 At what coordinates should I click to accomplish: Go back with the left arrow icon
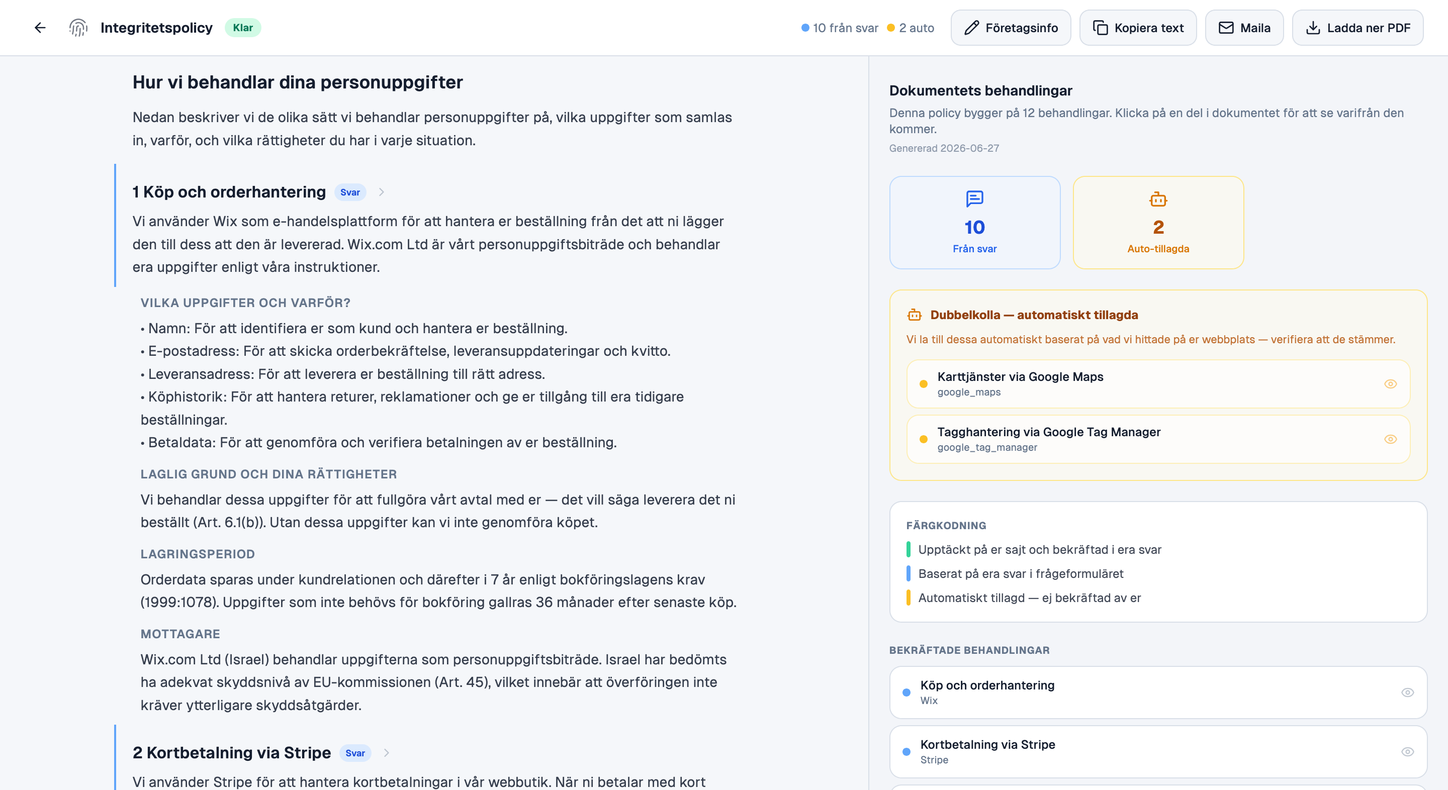[40, 28]
